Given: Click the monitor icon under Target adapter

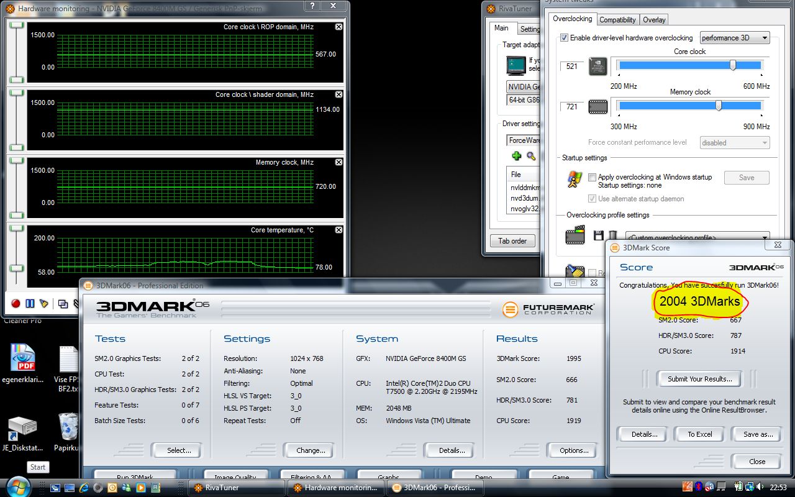Looking at the screenshot, I should pos(516,65).
